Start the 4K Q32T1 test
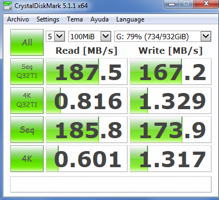Viewport: 219px width, 200px height. (x=27, y=101)
